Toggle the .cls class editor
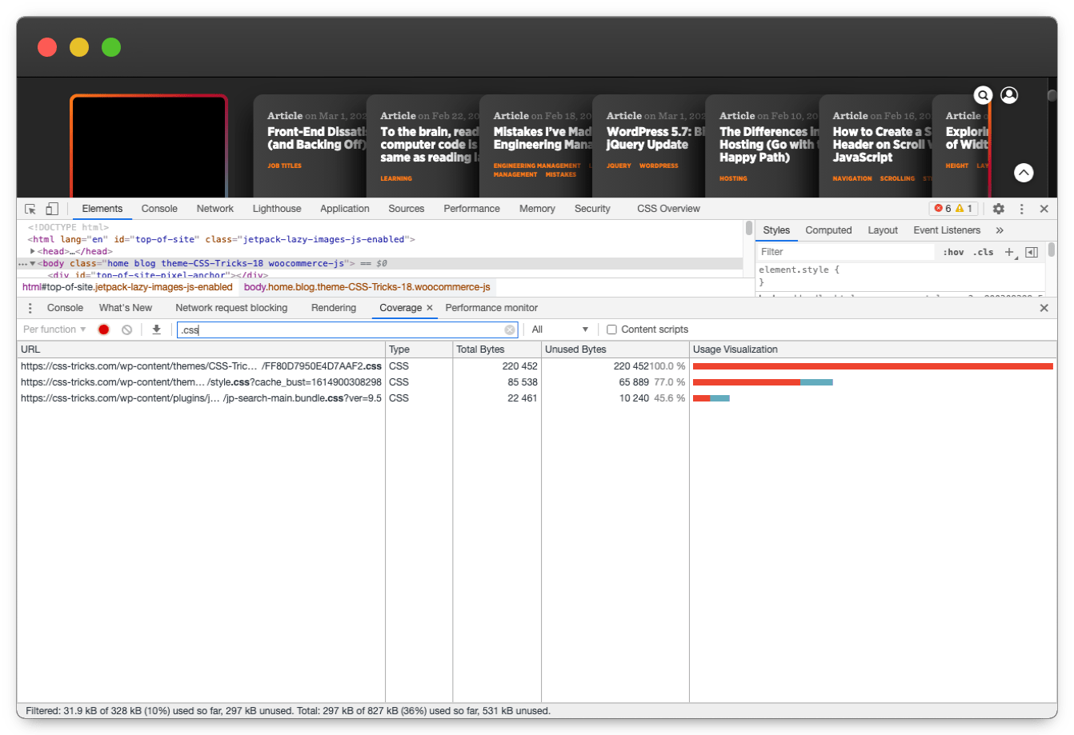This screenshot has height=735, width=1074. coord(983,252)
